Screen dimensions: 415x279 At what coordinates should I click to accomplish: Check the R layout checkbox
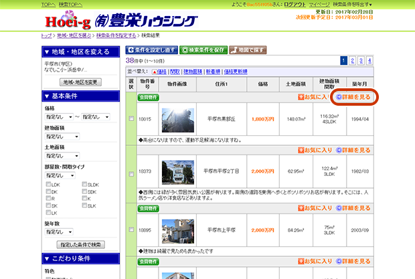48,198
